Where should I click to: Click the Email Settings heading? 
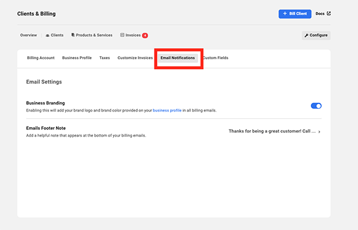pyautogui.click(x=44, y=82)
